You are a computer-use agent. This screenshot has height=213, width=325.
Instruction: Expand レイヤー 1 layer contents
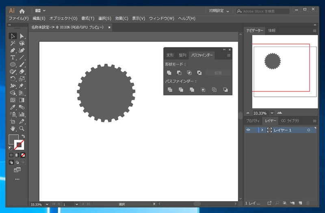click(262, 130)
